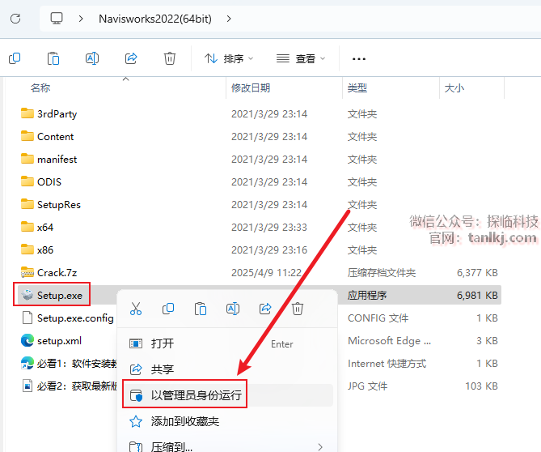The width and height of the screenshot is (541, 452).
Task: Choose 压缩到... in the context menu
Action: pyautogui.click(x=228, y=447)
